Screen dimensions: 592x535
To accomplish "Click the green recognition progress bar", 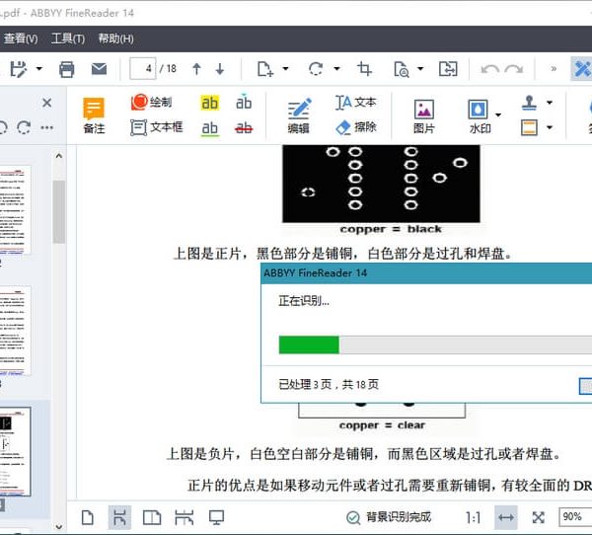I will pos(309,344).
